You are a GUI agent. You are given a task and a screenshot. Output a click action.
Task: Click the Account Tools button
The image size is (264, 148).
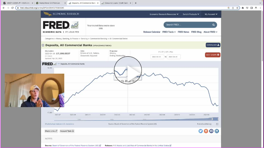click(67, 131)
